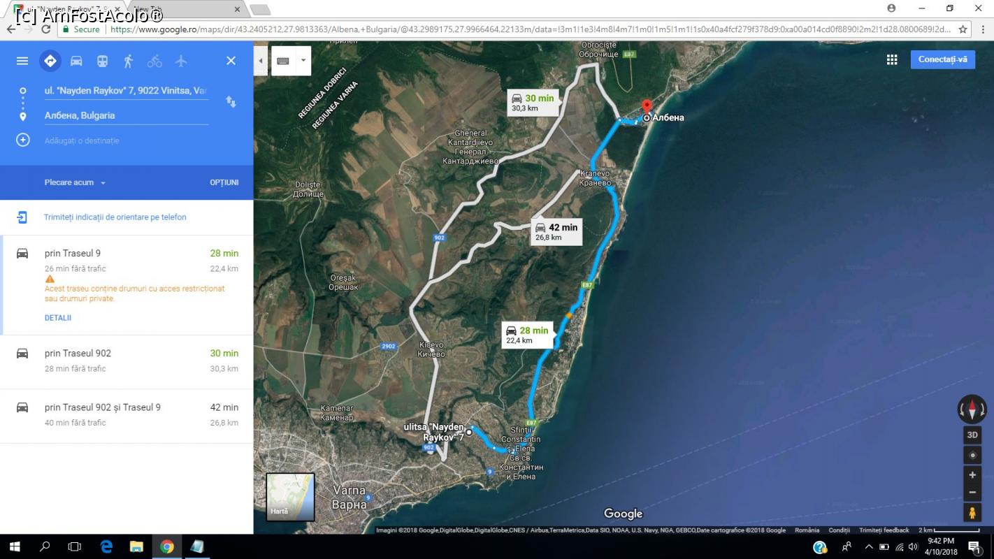
Task: Open the Condiții terms link
Action: [x=840, y=530]
